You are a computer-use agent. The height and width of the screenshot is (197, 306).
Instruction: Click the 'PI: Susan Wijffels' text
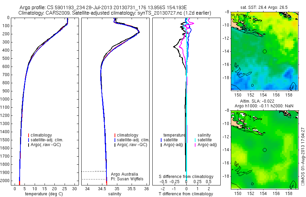(x=127, y=179)
